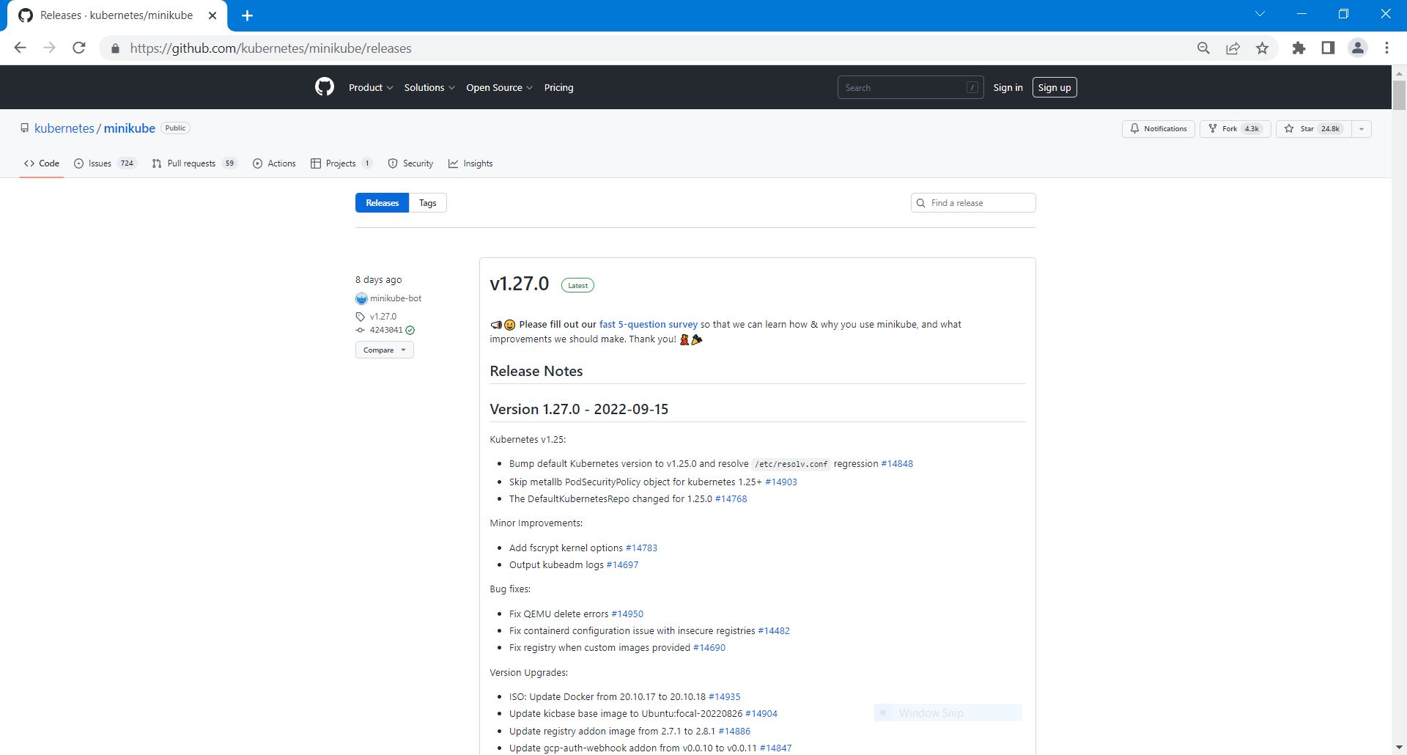
Task: Focus the Find a release field
Action: (980, 203)
